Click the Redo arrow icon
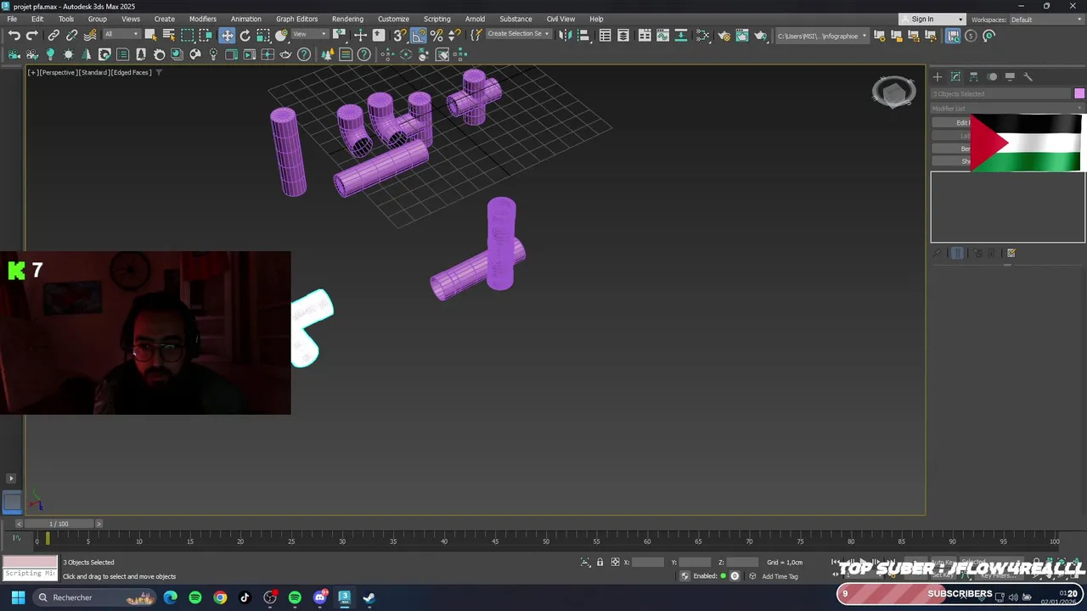 coord(31,36)
